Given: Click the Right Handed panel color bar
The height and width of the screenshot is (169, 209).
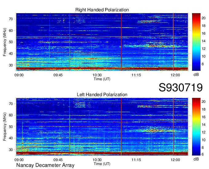Looking at the screenshot, I should click(x=196, y=42).
